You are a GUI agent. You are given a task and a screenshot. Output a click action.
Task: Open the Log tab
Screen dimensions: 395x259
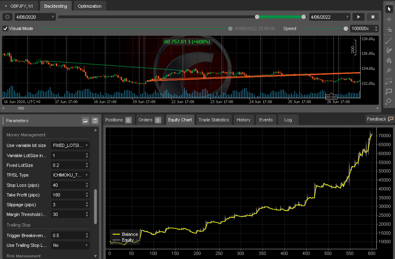(x=288, y=120)
